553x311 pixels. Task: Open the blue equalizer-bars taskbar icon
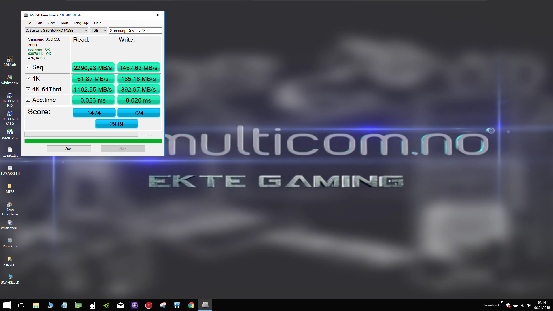click(177, 305)
